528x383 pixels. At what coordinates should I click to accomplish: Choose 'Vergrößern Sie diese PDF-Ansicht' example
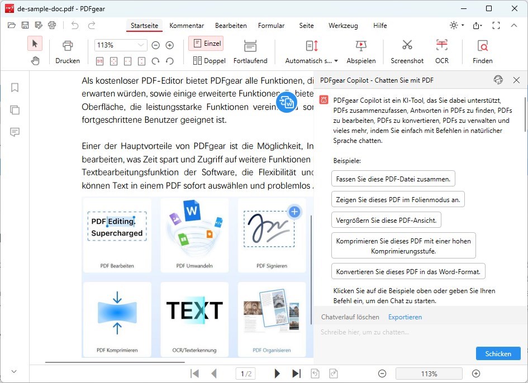pyautogui.click(x=386, y=220)
